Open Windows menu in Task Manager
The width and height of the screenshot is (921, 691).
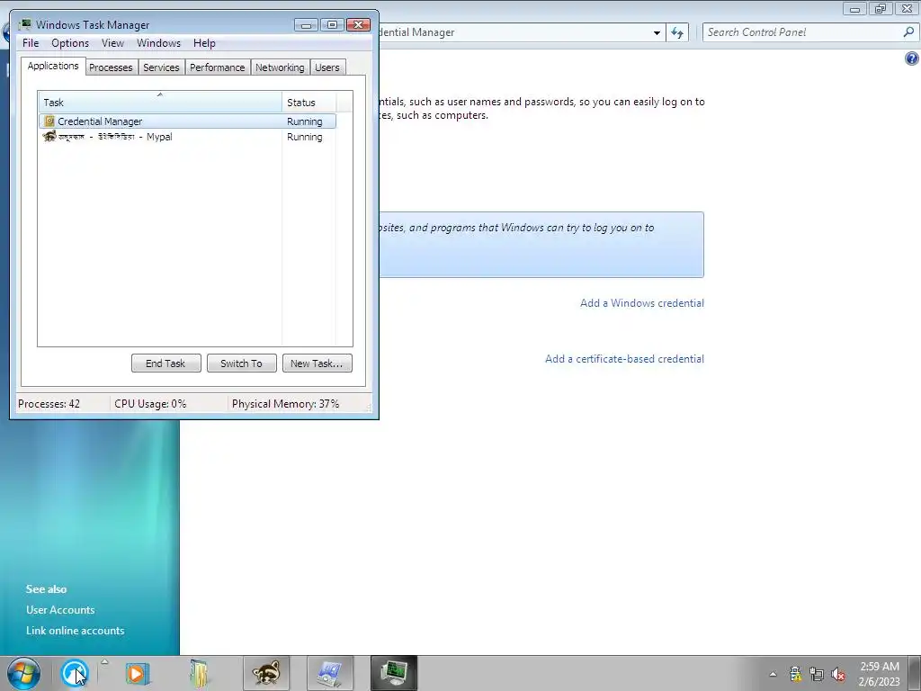coord(158,43)
